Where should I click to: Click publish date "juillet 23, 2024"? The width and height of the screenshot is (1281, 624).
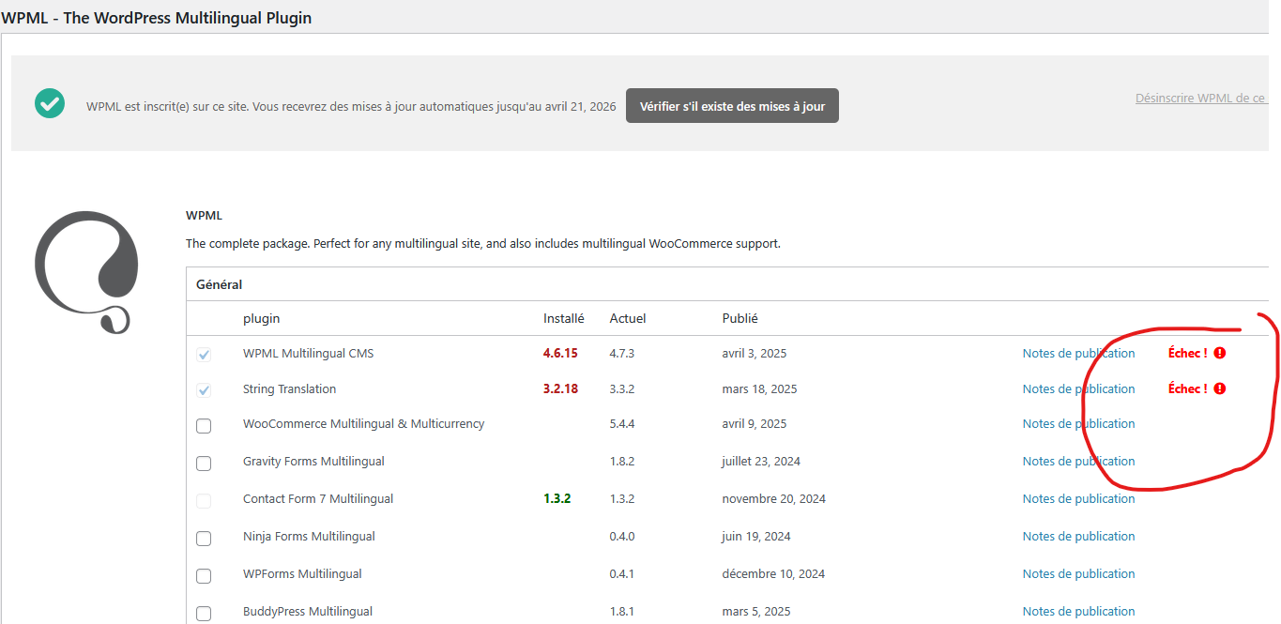click(x=761, y=462)
